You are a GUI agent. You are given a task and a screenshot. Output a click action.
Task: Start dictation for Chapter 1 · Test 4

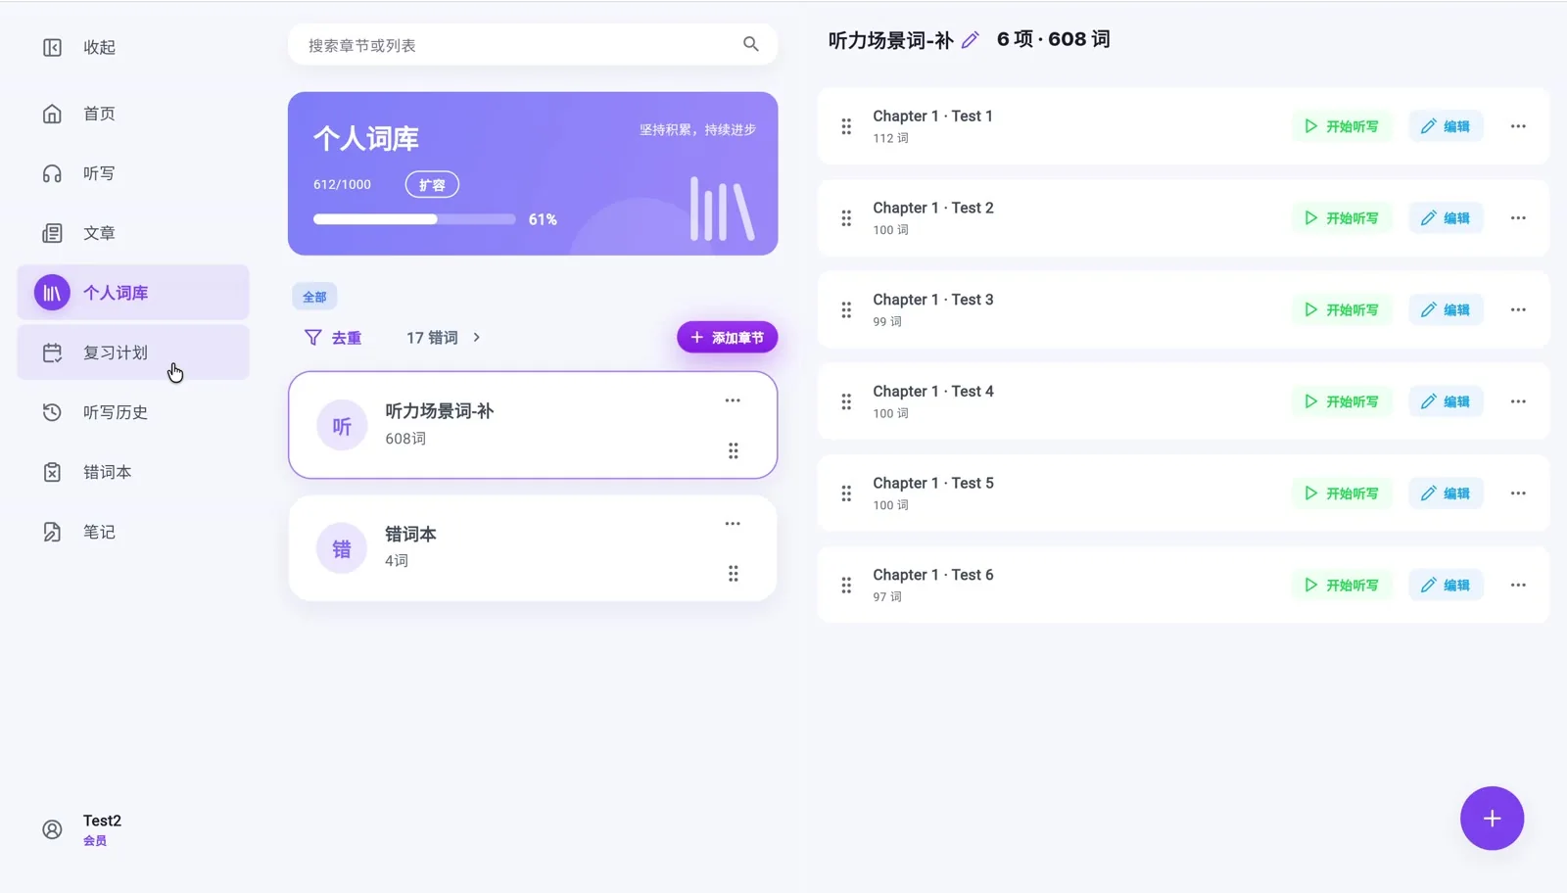[x=1341, y=401]
